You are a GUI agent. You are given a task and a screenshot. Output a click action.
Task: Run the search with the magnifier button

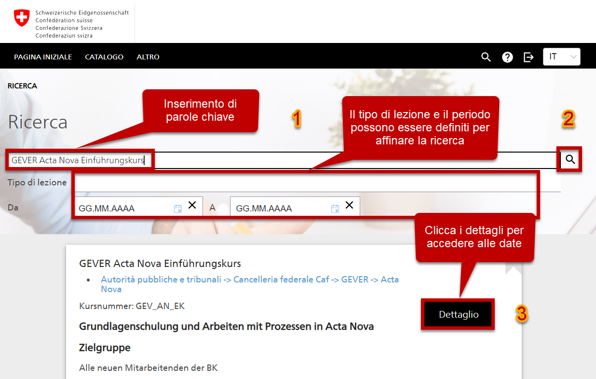pyautogui.click(x=570, y=160)
